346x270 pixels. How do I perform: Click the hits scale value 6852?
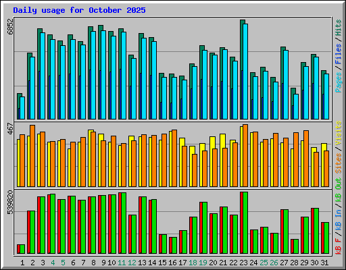10,26
